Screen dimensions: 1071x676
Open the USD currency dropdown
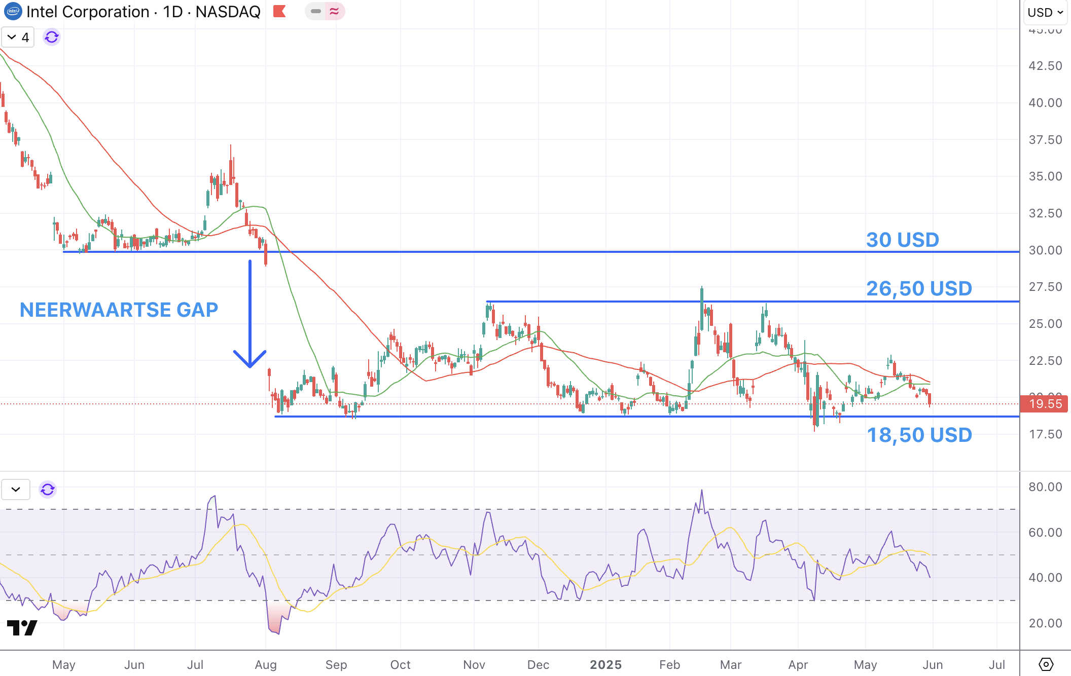[1045, 12]
